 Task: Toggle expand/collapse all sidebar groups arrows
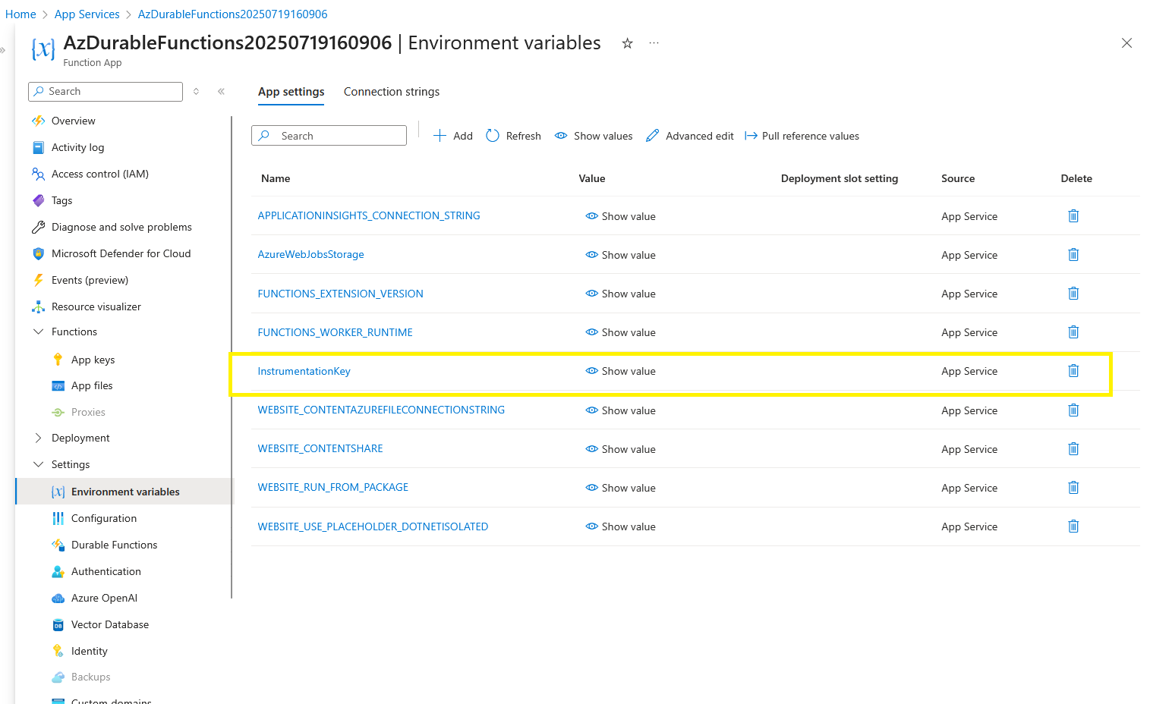(x=196, y=91)
